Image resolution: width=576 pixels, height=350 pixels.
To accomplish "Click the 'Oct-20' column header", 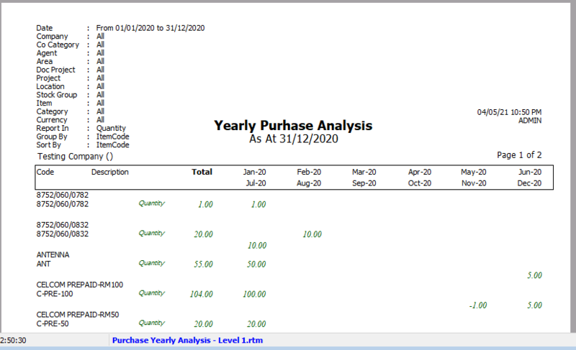I will click(420, 183).
